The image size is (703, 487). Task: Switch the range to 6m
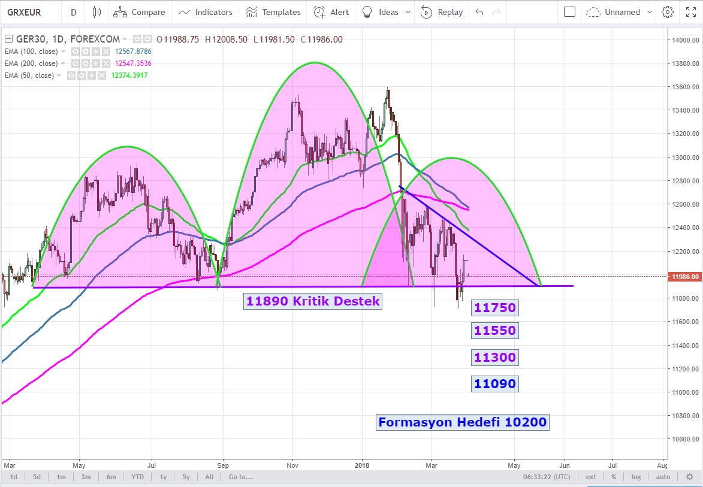(111, 477)
